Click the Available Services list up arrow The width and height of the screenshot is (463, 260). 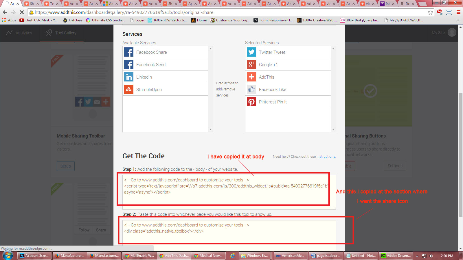pos(210,49)
